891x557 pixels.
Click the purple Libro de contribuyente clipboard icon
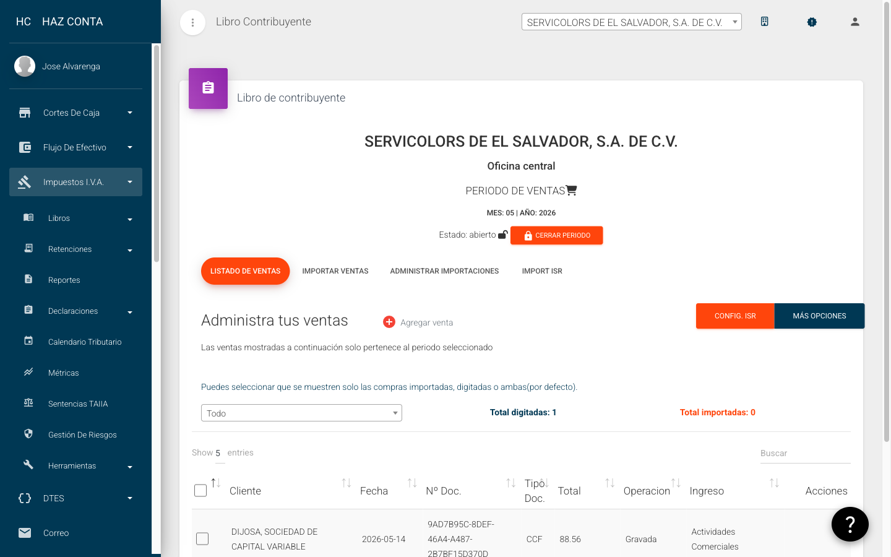click(208, 89)
